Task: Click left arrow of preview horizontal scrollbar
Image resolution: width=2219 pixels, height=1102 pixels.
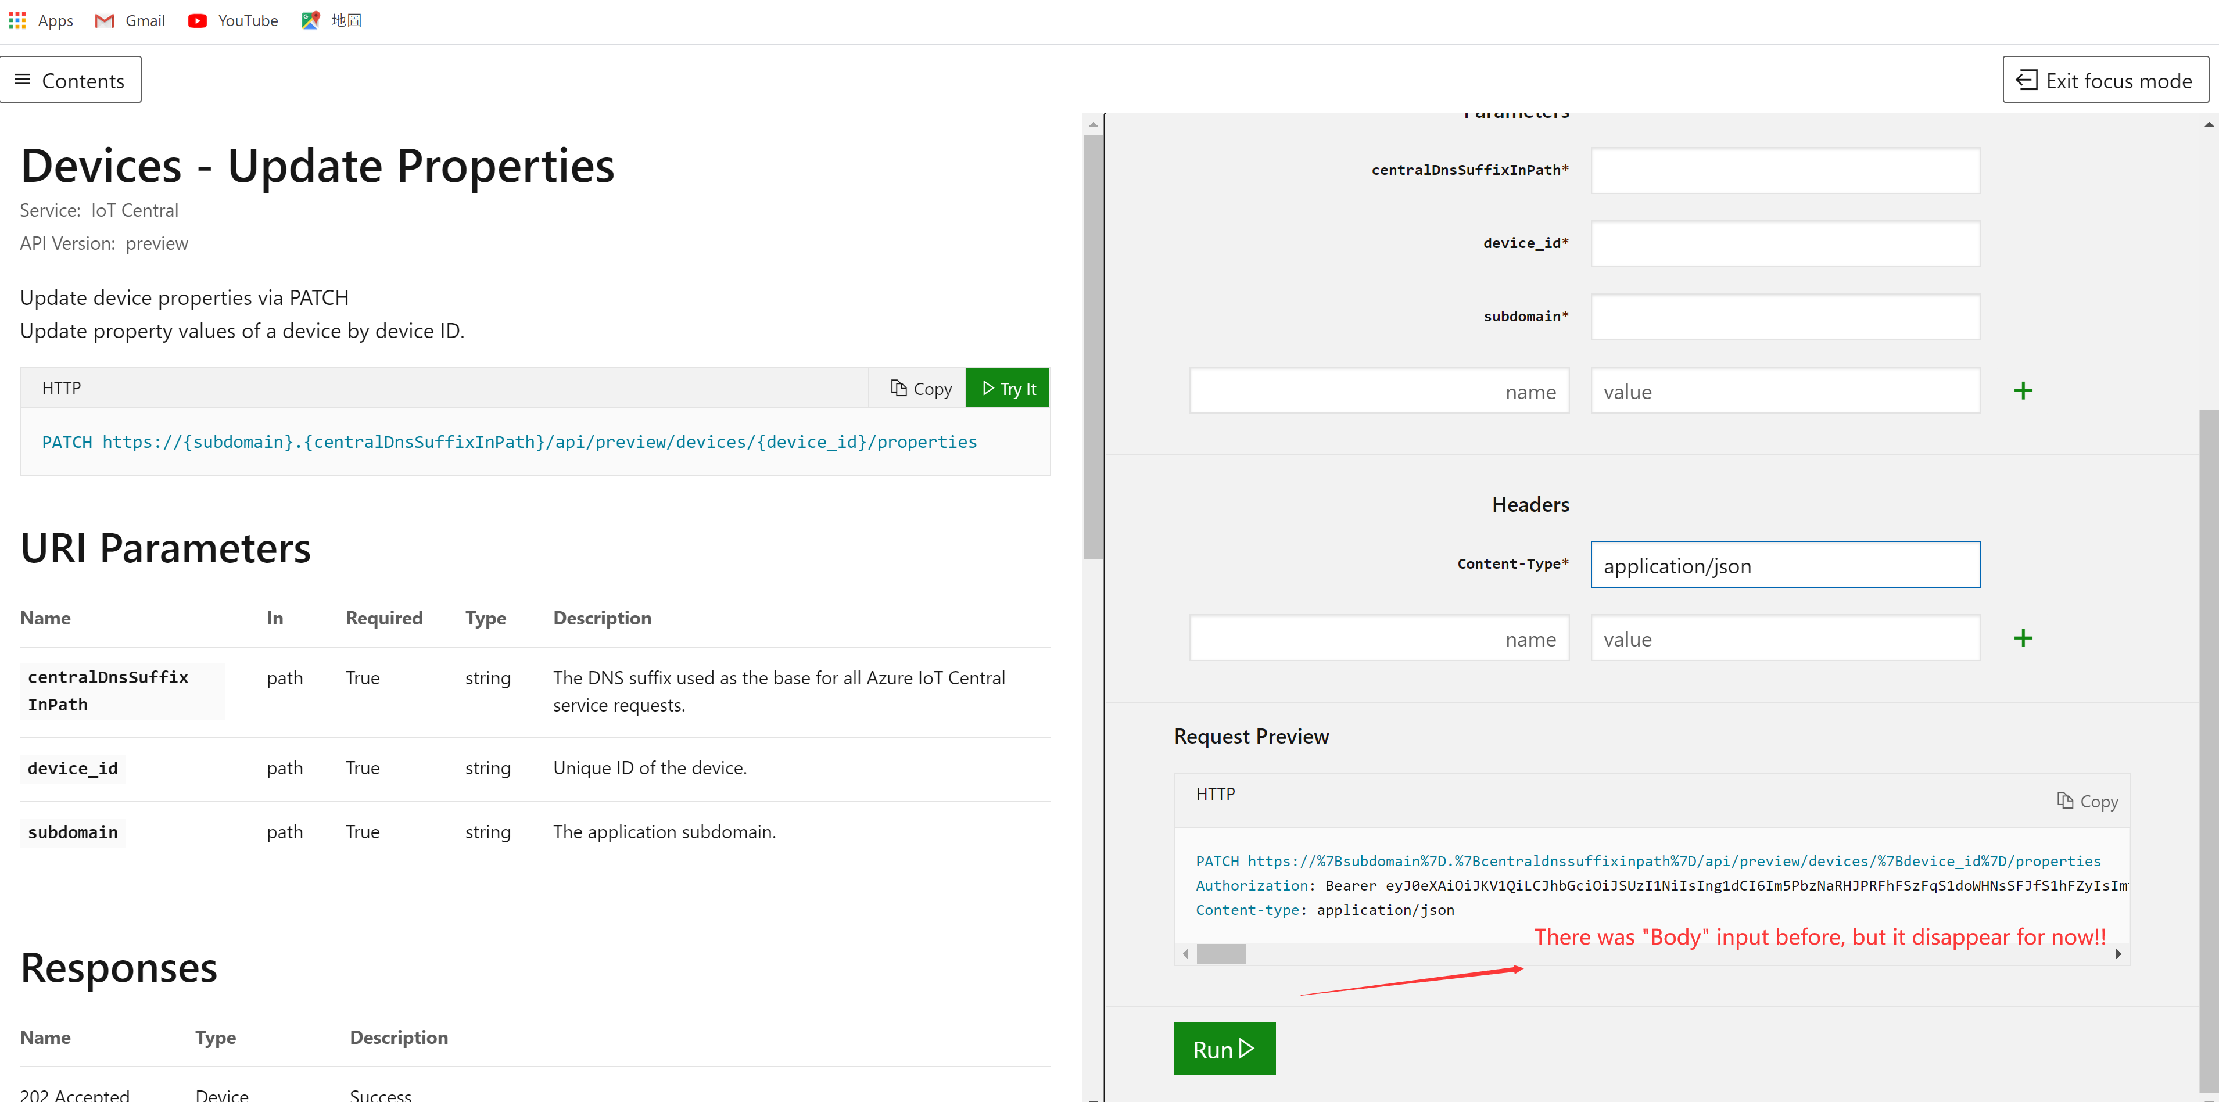Action: pyautogui.click(x=1186, y=954)
